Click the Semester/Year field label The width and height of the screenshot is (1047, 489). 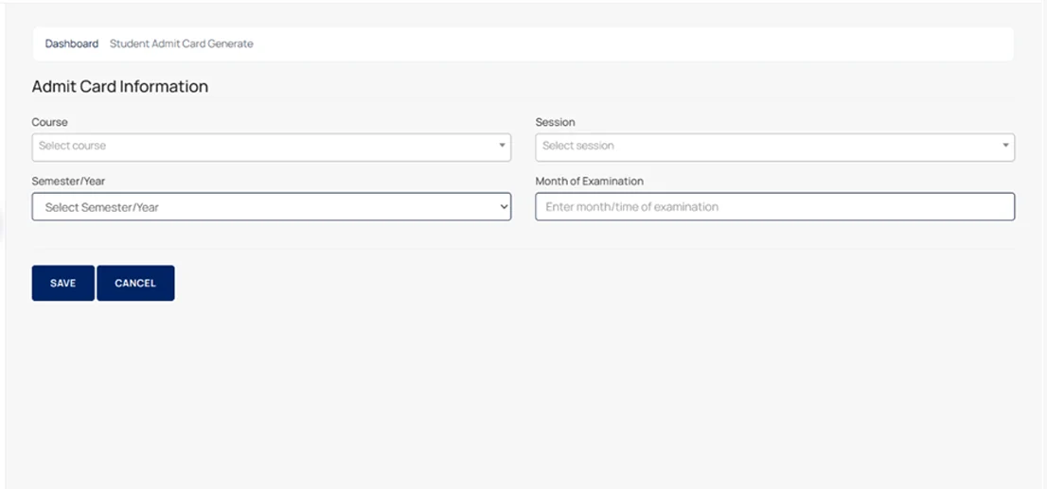pyautogui.click(x=68, y=181)
